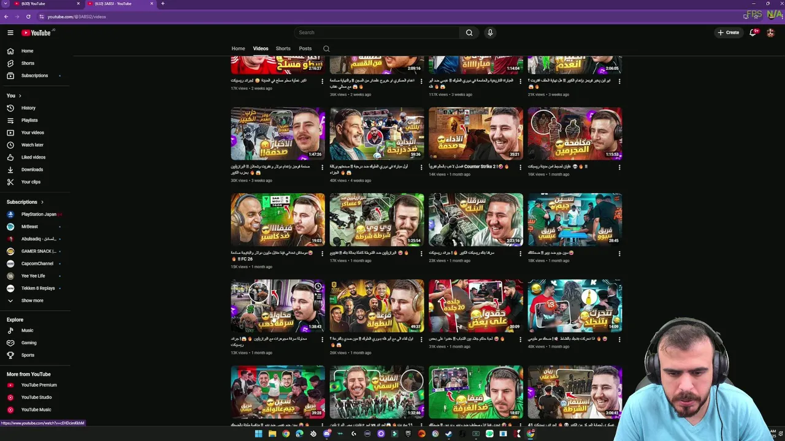This screenshot has width=785, height=441.
Task: Open options menu for the 59:36 video
Action: (421, 167)
